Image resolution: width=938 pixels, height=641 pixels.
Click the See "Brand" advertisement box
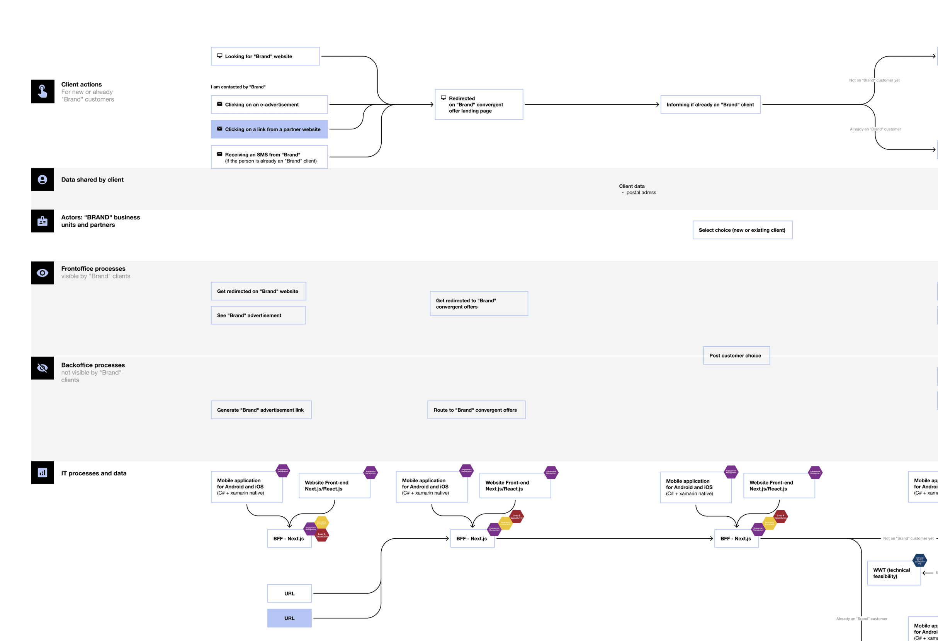[x=258, y=315]
